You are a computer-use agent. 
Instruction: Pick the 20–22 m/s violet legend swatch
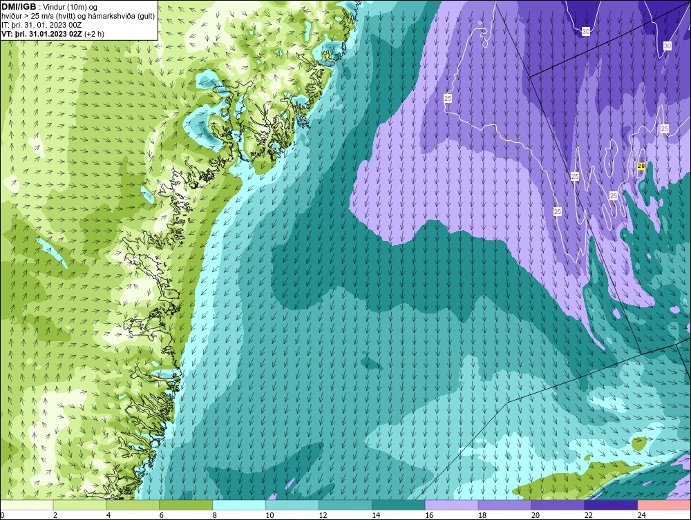[x=558, y=505]
